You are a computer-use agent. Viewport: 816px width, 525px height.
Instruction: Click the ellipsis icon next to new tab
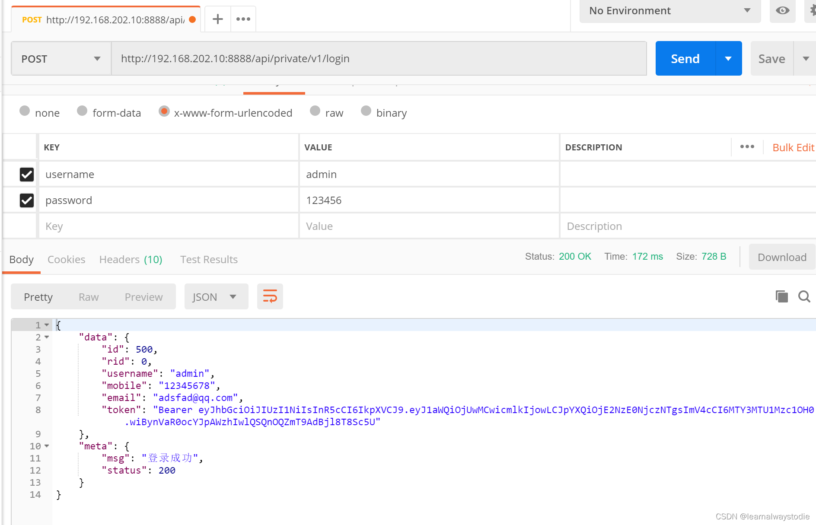[243, 19]
